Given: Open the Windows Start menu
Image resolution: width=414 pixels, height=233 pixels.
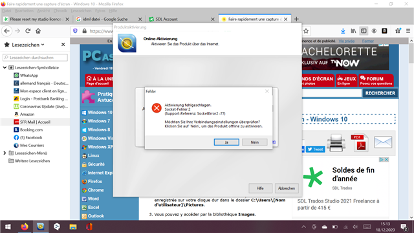Looking at the screenshot, I should click(8, 227).
